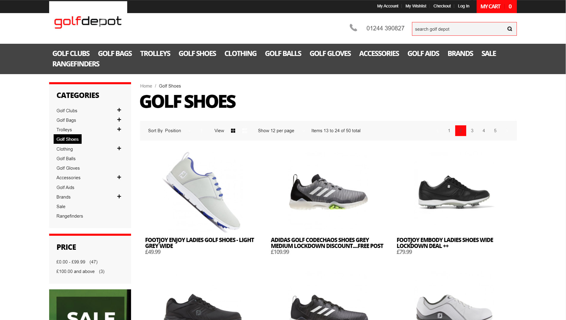Open ACCESSORIES in main navigation
The width and height of the screenshot is (566, 320).
coord(379,54)
